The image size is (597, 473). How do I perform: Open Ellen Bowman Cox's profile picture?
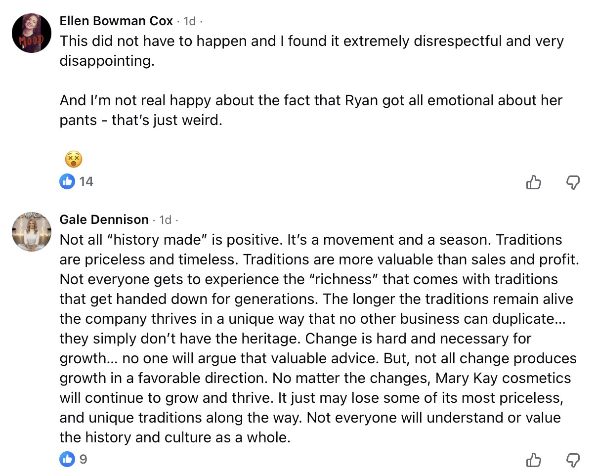click(x=32, y=33)
